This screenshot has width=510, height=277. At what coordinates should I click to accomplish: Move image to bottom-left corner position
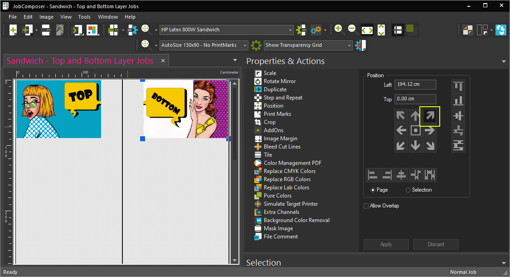[401, 146]
